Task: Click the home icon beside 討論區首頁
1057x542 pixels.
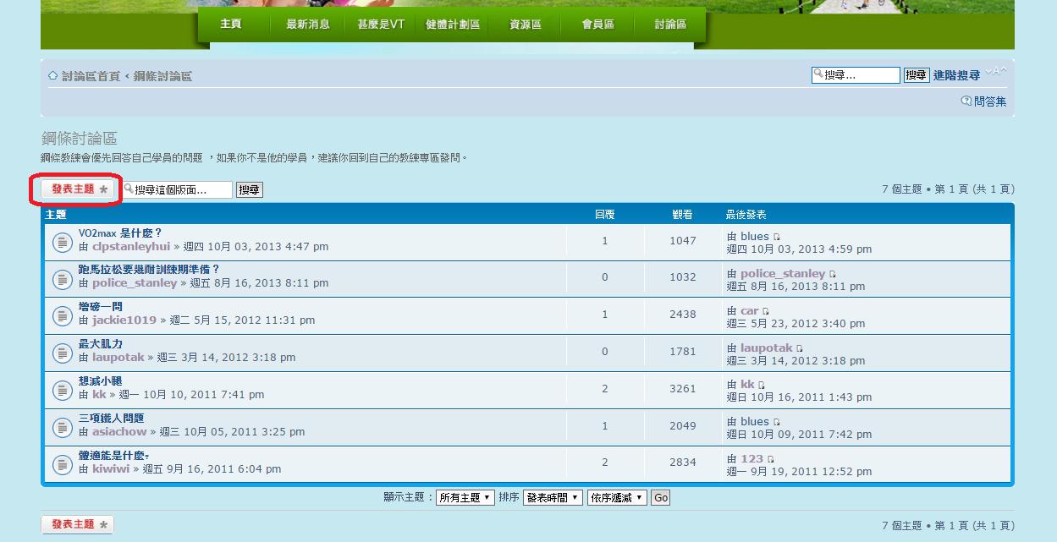Action: (x=52, y=76)
